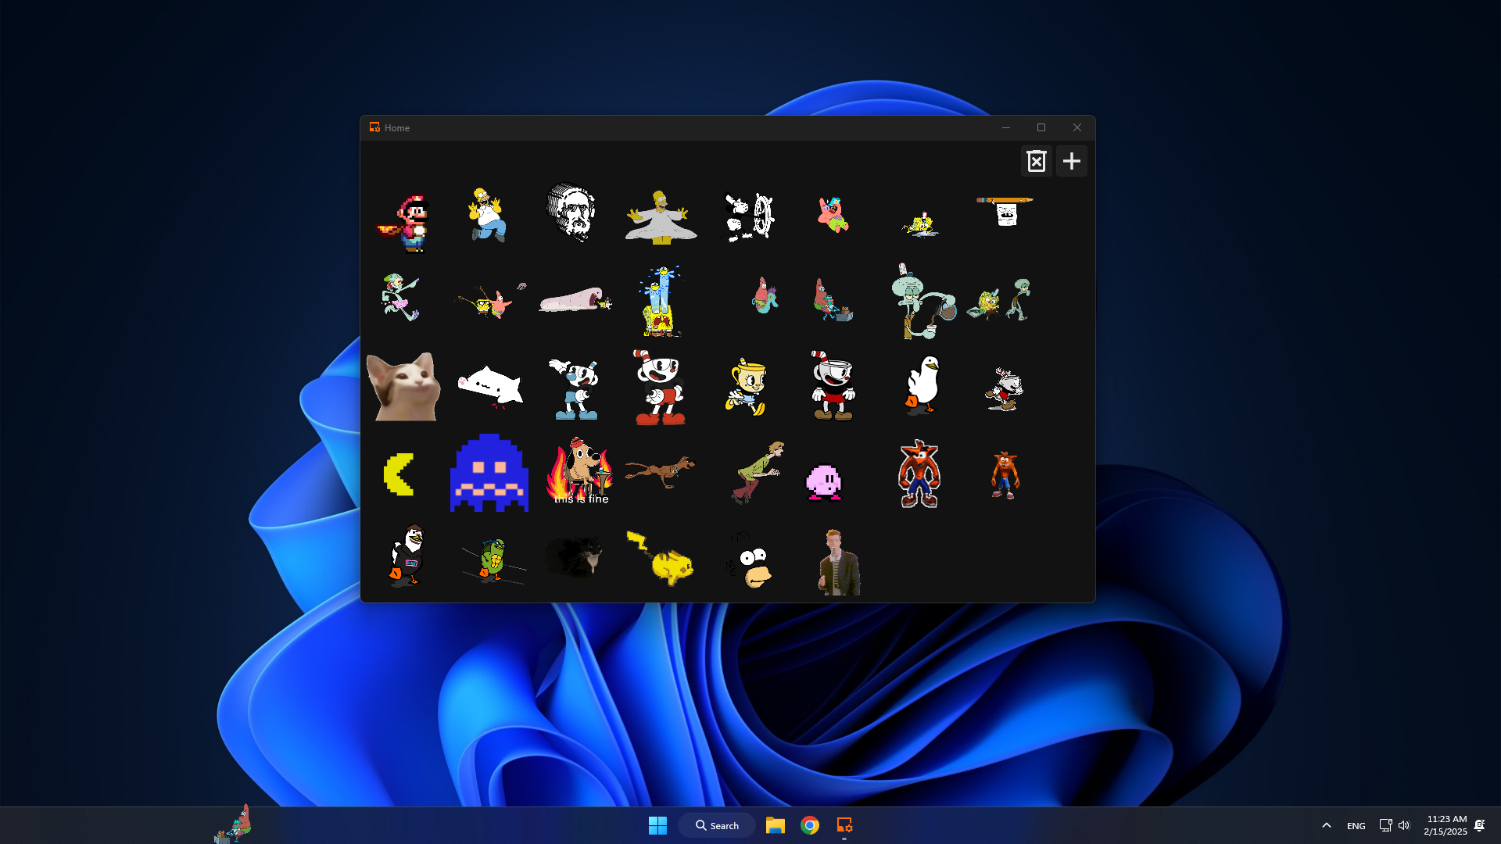Click the plus add-pet button
This screenshot has height=844, width=1501.
tap(1071, 161)
